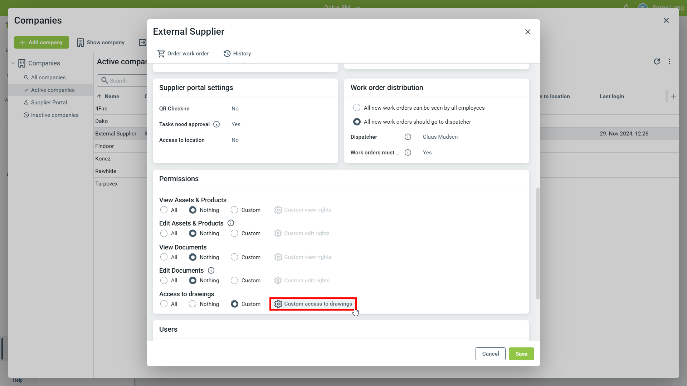
Task: Choose all employees can see new work orders
Action: click(x=357, y=108)
